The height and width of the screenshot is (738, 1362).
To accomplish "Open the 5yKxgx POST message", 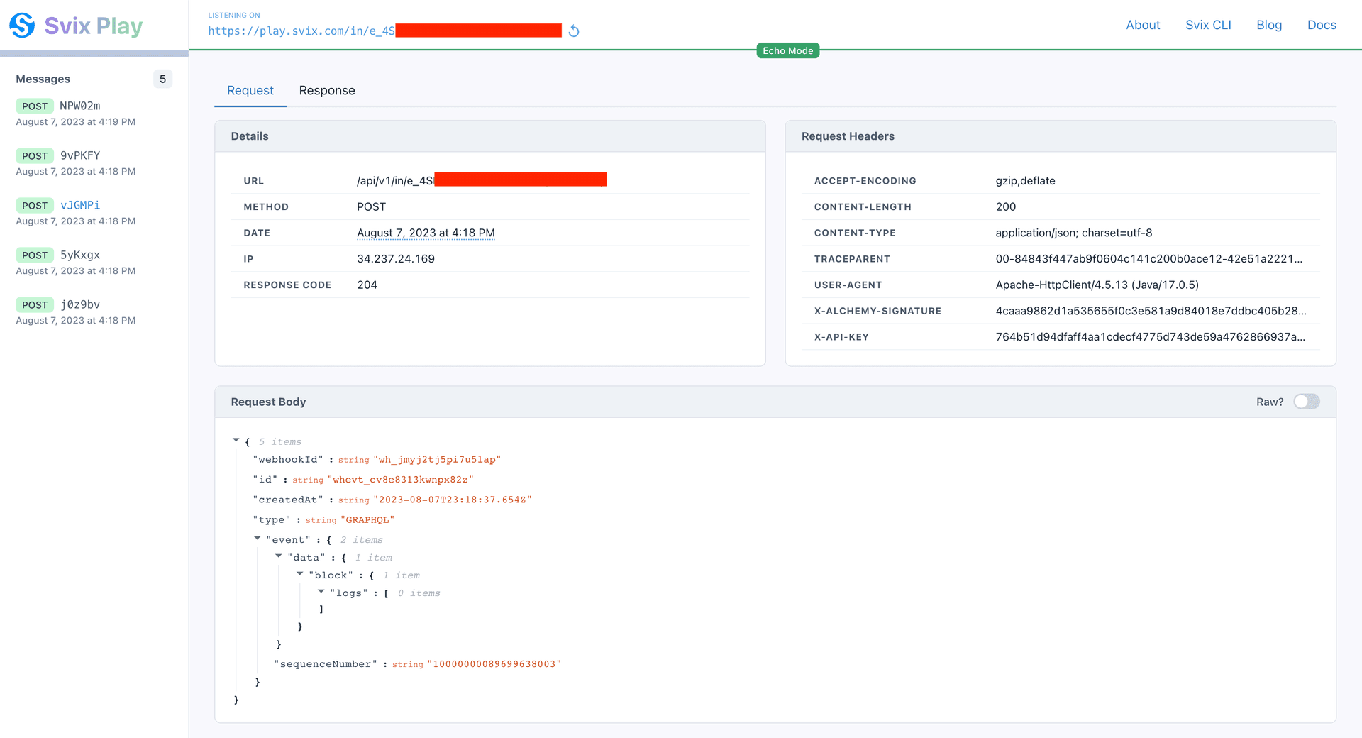I will coord(79,255).
